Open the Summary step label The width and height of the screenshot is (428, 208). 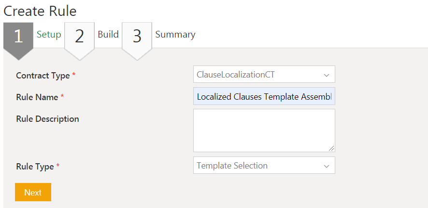[175, 35]
